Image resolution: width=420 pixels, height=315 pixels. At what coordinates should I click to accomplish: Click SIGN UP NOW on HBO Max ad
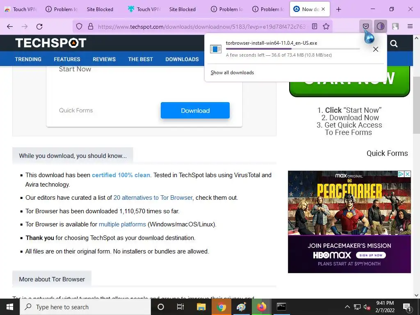click(371, 255)
